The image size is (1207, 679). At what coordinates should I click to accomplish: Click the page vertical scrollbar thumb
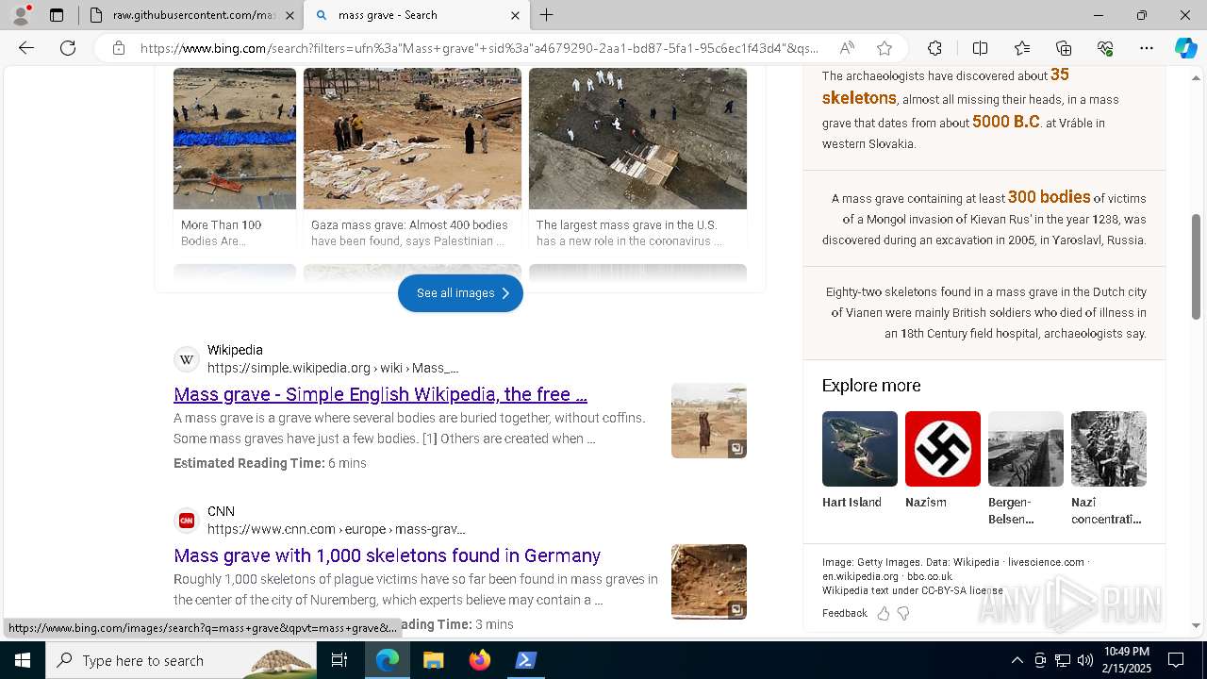[x=1197, y=267]
